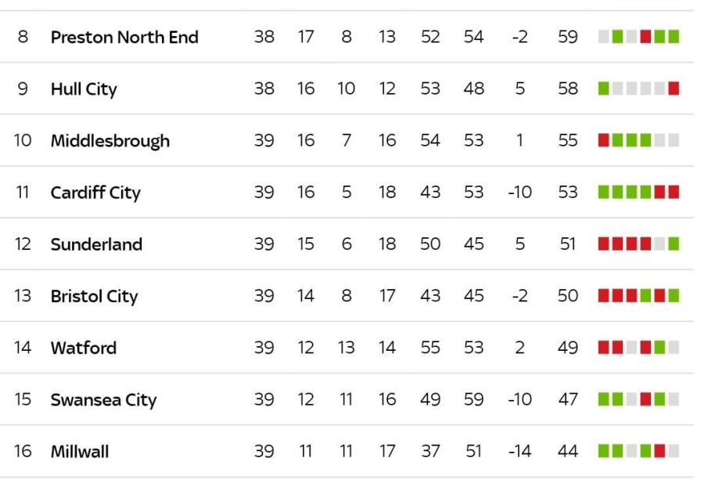The height and width of the screenshot is (480, 708).
Task: Open the Swansea City team link
Action: (x=103, y=399)
